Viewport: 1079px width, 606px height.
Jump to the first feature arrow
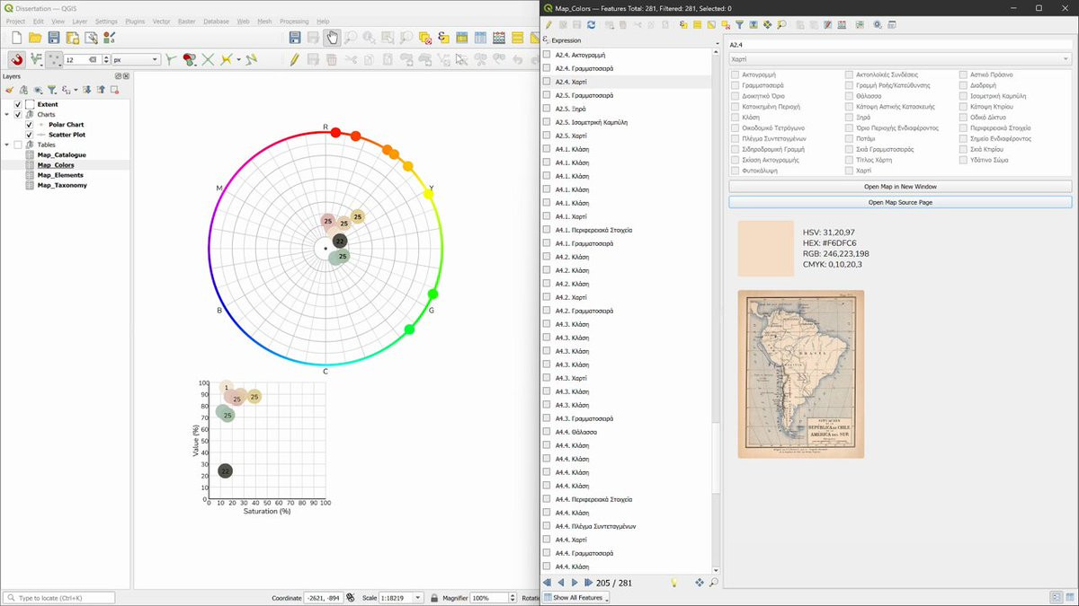coord(547,583)
